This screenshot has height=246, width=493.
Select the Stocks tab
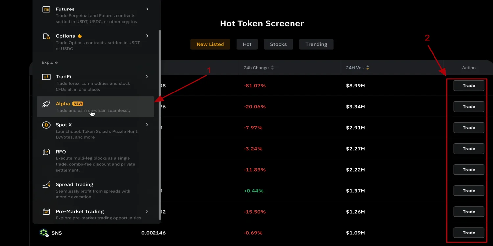pos(278,44)
